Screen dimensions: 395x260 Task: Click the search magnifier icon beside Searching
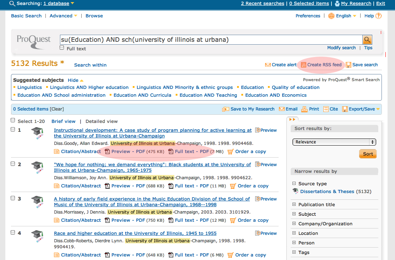pos(12,4)
